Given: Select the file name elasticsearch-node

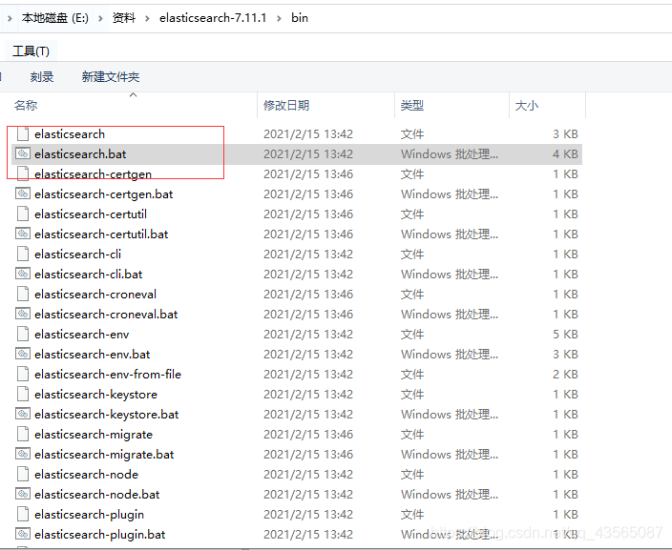Looking at the screenshot, I should (x=87, y=475).
